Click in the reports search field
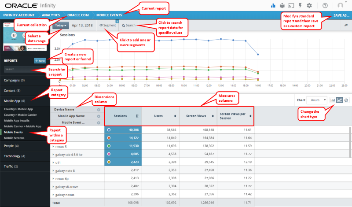Image resolution: width=352 pixels, height=207 pixels. click(x=25, y=69)
